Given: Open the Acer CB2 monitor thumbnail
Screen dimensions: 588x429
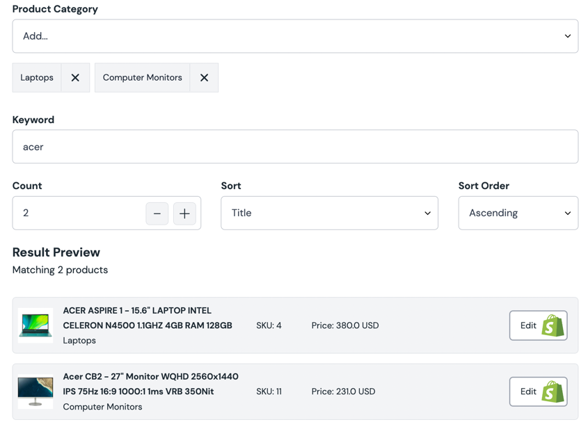Looking at the screenshot, I should [35, 391].
